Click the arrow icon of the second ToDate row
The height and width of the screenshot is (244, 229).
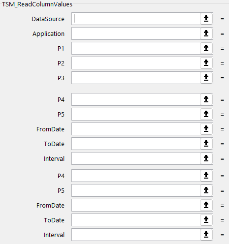click(x=206, y=220)
